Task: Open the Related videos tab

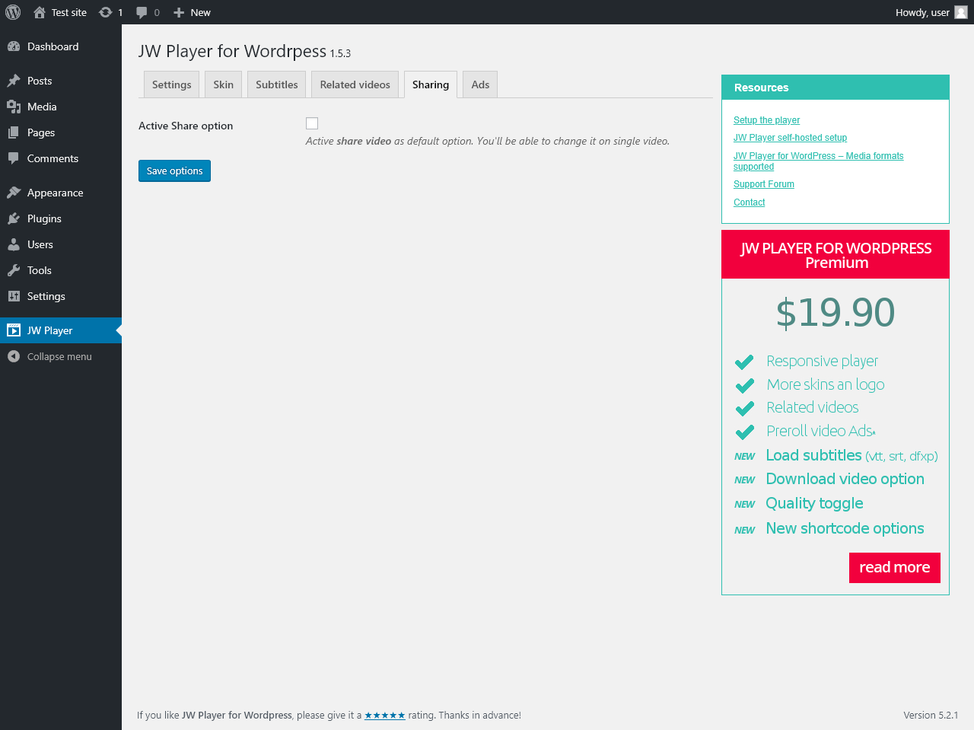Action: [x=355, y=84]
